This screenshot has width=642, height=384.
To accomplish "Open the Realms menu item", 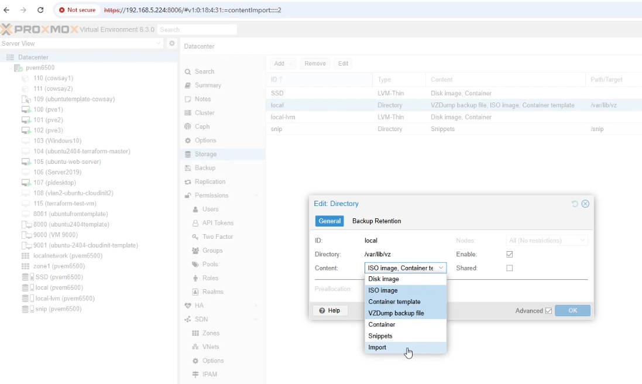I will [213, 292].
